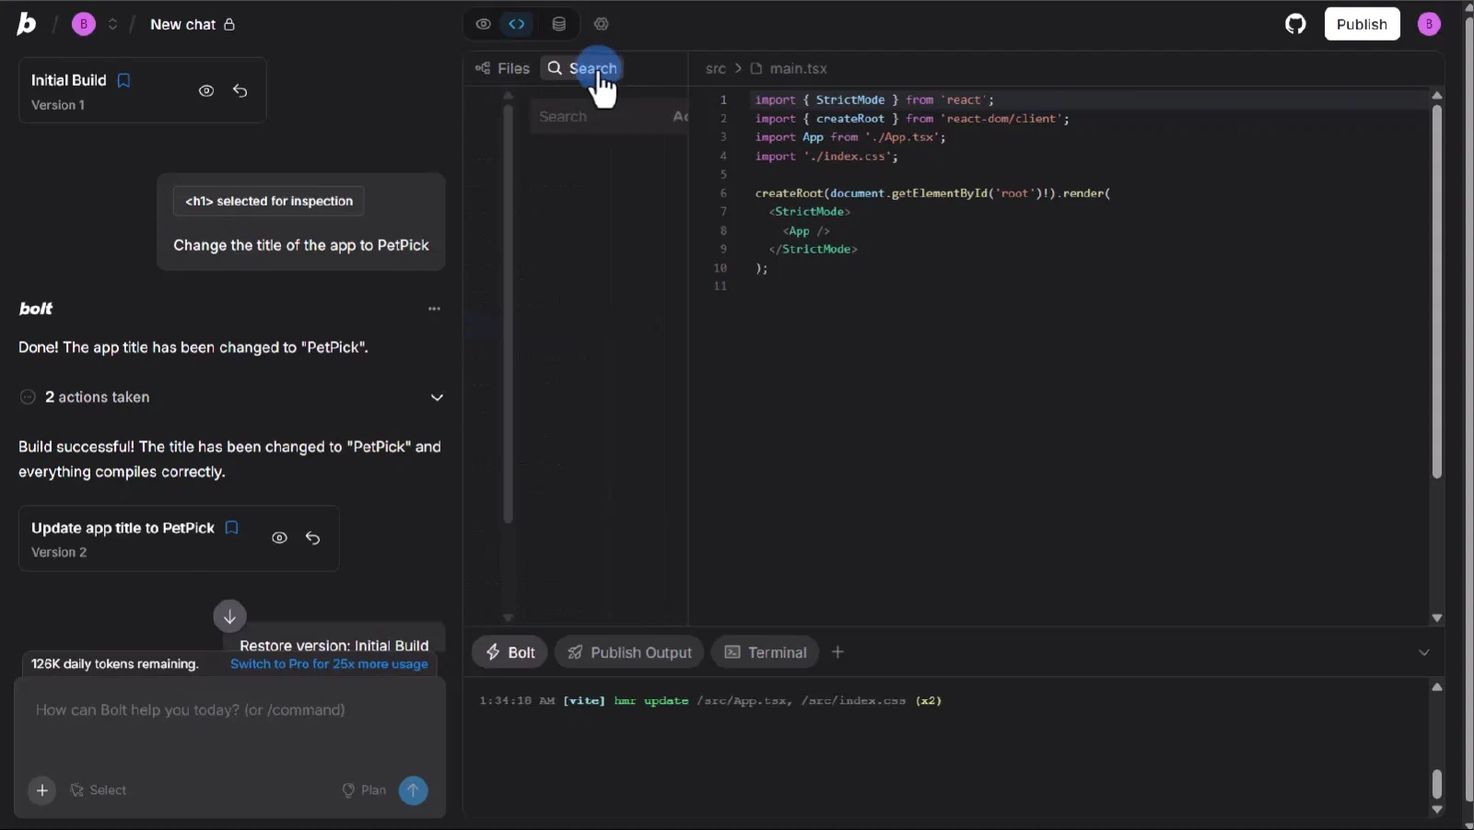This screenshot has height=830, width=1474.
Task: Click the lock icon next to New chat
Action: (229, 24)
